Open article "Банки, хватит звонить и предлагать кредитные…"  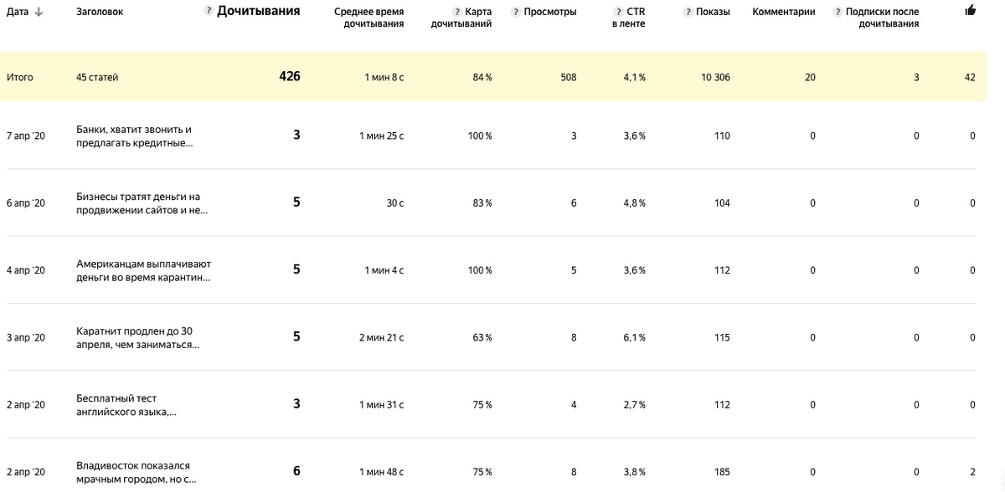click(x=134, y=136)
